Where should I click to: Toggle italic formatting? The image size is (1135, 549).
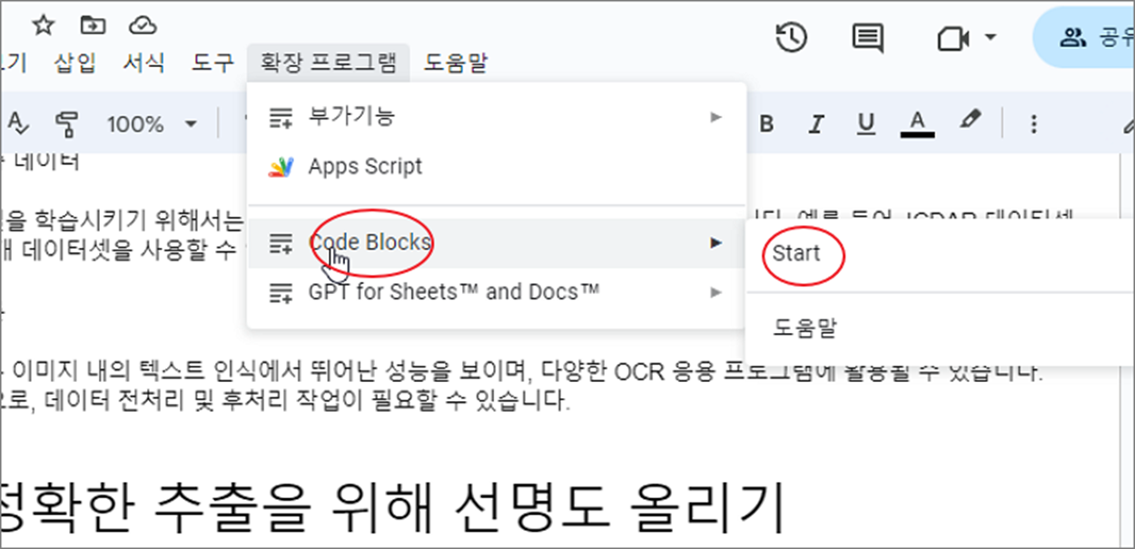click(x=816, y=123)
